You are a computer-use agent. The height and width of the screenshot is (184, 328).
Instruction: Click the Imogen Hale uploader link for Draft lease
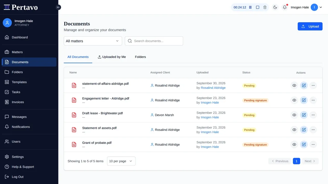click(x=210, y=117)
